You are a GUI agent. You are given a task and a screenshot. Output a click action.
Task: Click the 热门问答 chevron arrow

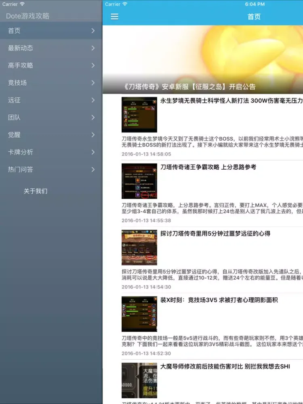click(x=93, y=170)
